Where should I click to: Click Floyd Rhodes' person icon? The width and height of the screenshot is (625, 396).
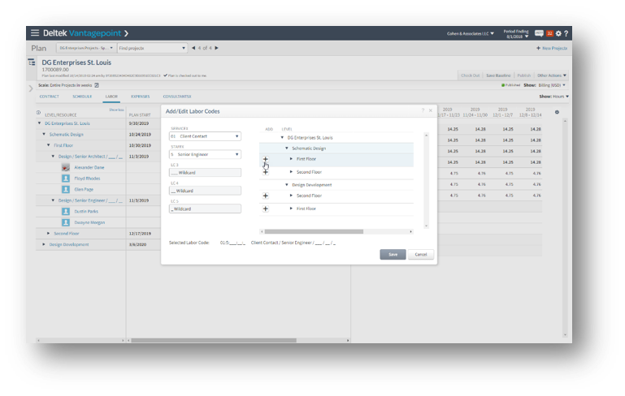tap(66, 179)
